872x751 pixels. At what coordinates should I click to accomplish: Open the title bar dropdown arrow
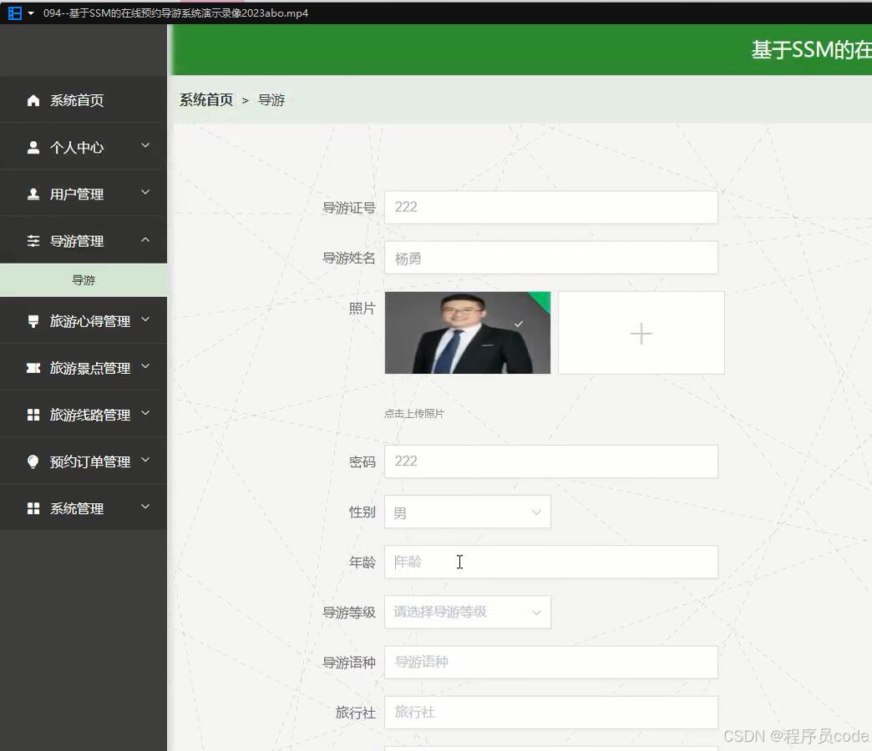tap(31, 13)
